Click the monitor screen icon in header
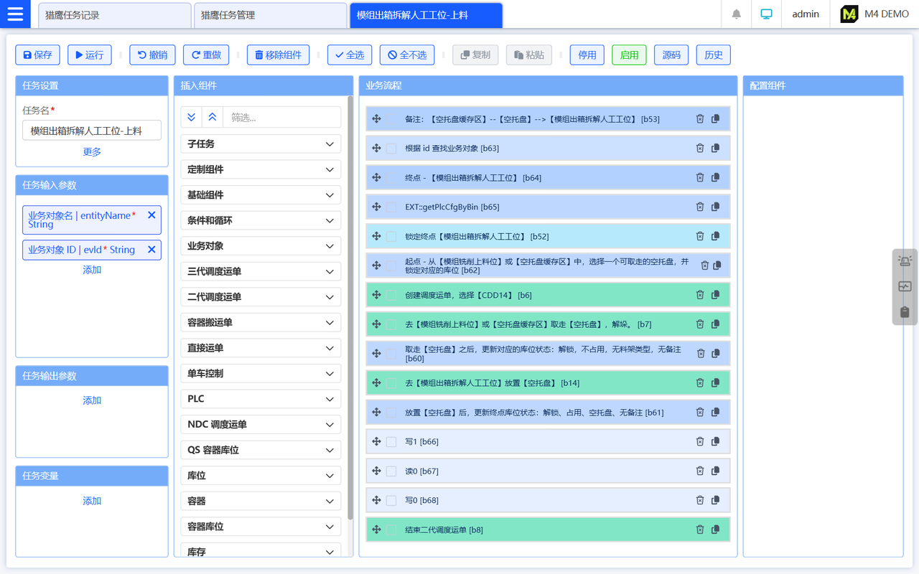 (766, 14)
